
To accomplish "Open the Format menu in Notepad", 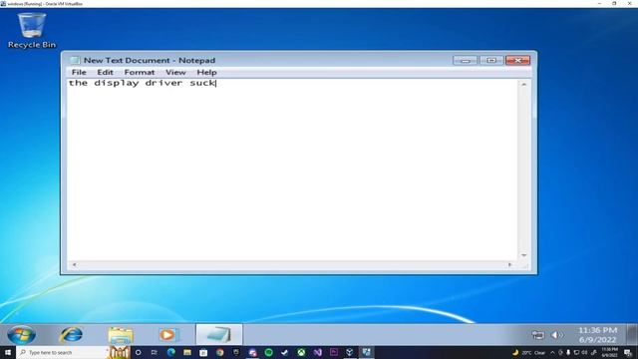I will pyautogui.click(x=140, y=72).
